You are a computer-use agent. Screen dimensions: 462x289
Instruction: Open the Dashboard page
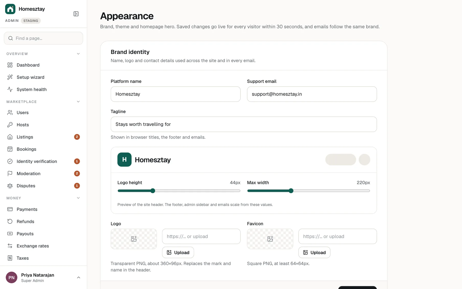[x=43, y=65]
